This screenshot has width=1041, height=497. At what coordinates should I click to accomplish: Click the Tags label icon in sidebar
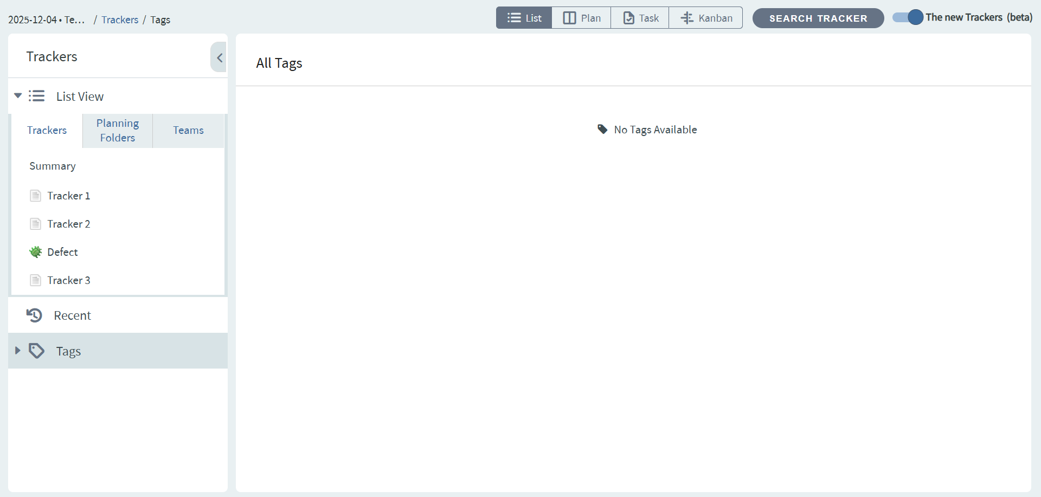(x=37, y=351)
